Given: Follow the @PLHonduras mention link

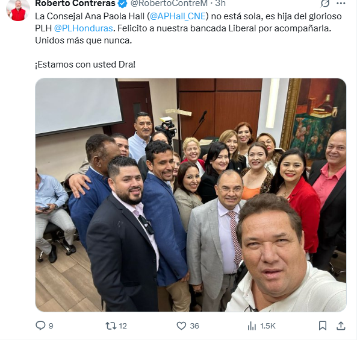Looking at the screenshot, I should pyautogui.click(x=83, y=28).
